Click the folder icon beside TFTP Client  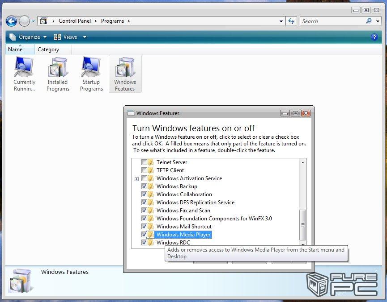coord(151,170)
